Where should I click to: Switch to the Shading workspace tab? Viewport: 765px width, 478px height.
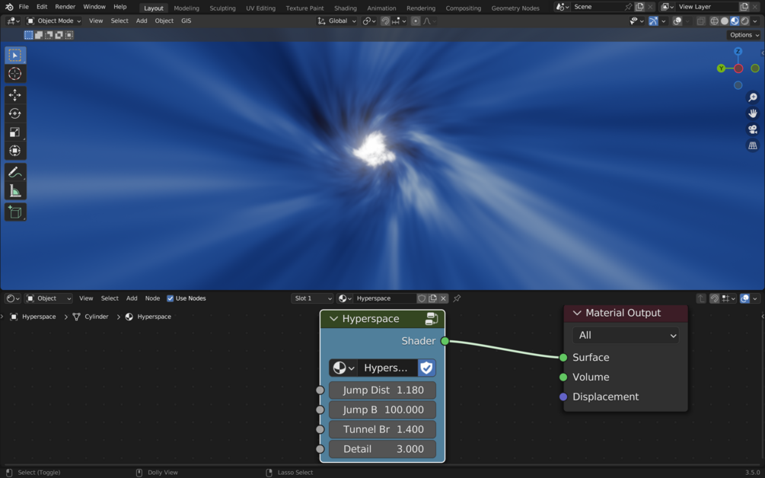[345, 8]
